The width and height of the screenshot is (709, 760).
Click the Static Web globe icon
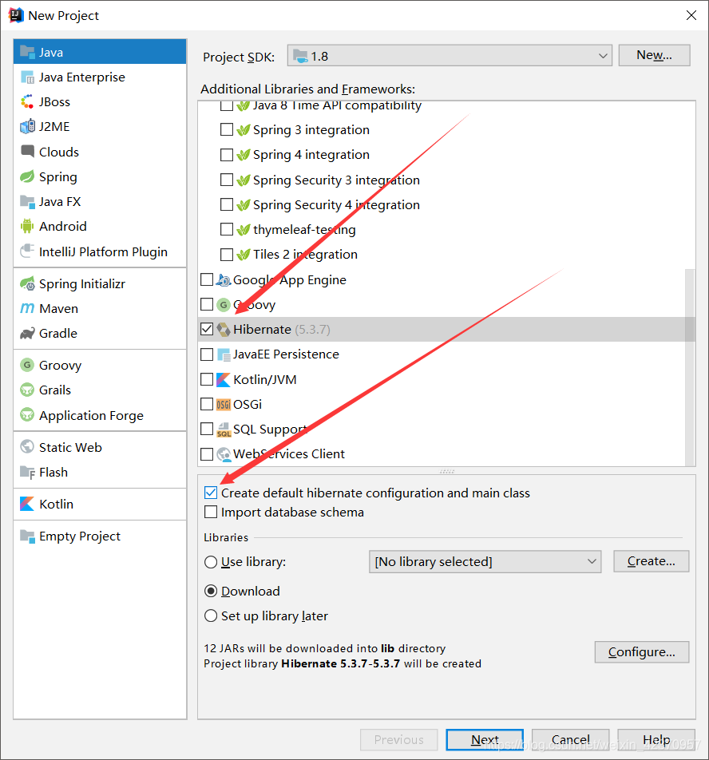[27, 447]
